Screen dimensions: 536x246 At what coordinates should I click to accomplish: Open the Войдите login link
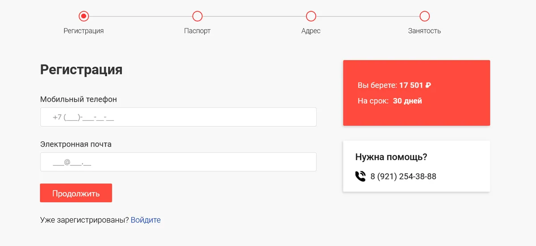point(146,220)
